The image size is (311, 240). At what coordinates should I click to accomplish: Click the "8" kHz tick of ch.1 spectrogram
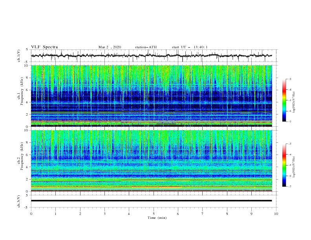point(27,78)
